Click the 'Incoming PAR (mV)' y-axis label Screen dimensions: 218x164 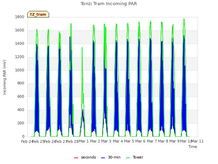pos(4,78)
